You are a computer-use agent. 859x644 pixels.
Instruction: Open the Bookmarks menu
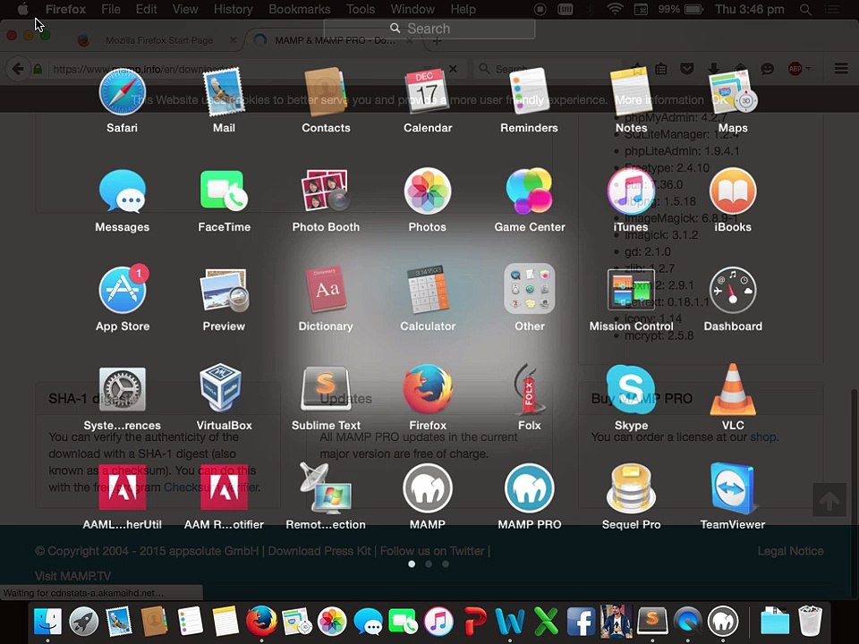pos(299,9)
